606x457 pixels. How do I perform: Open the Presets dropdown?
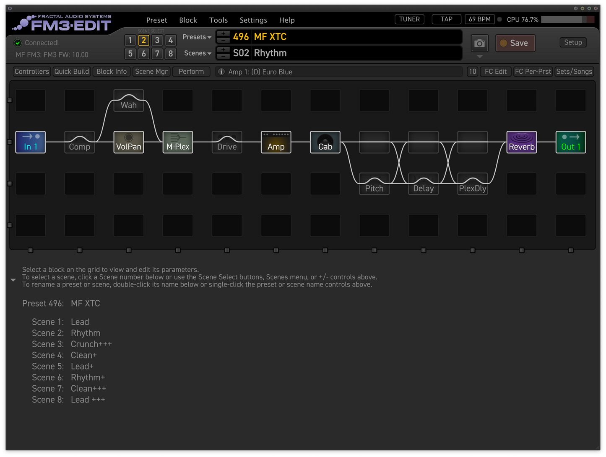[x=196, y=37]
